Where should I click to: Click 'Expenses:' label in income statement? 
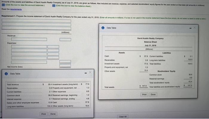(12, 43)
